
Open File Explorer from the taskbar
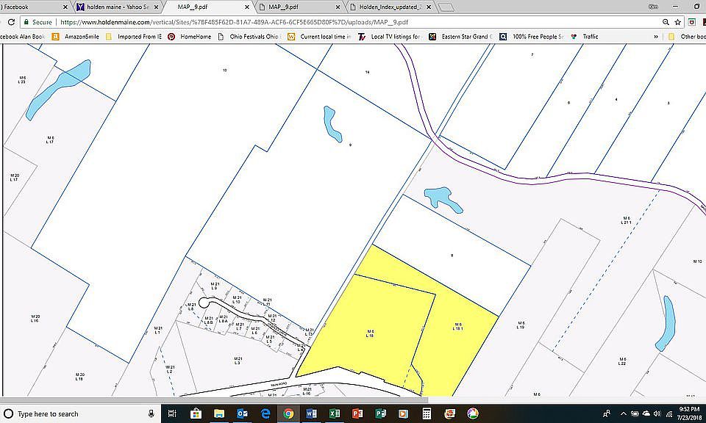click(x=219, y=413)
